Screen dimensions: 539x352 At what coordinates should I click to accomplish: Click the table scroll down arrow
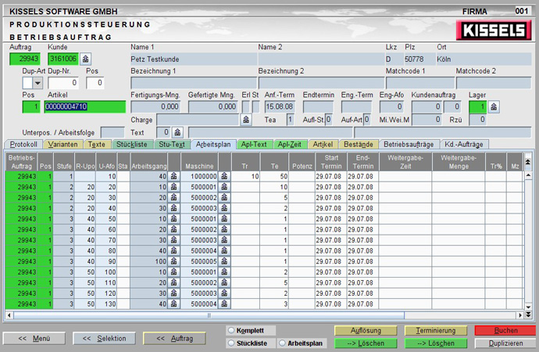pos(528,307)
